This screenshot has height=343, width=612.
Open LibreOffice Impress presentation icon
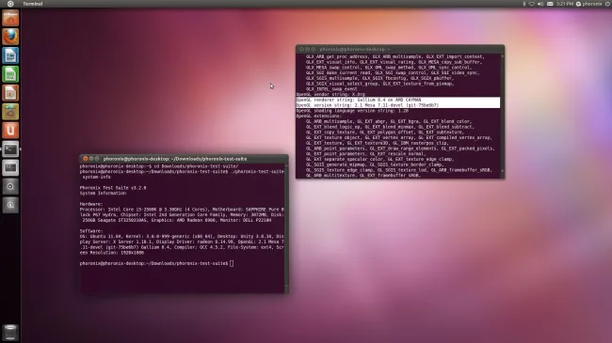coord(10,93)
